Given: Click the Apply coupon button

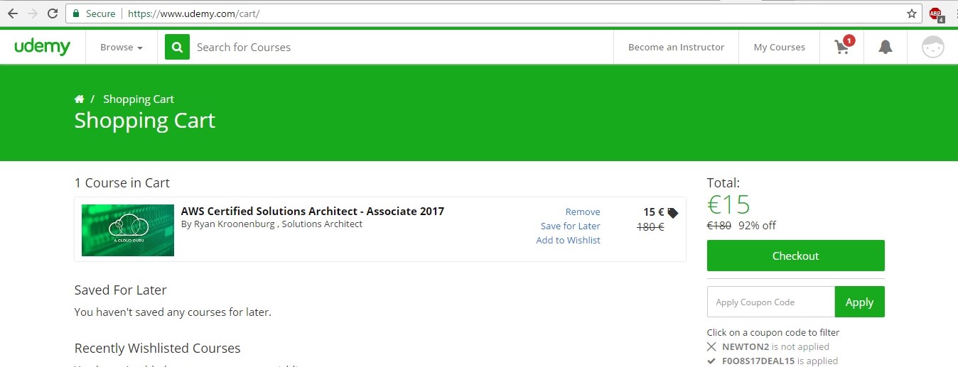Looking at the screenshot, I should point(859,302).
